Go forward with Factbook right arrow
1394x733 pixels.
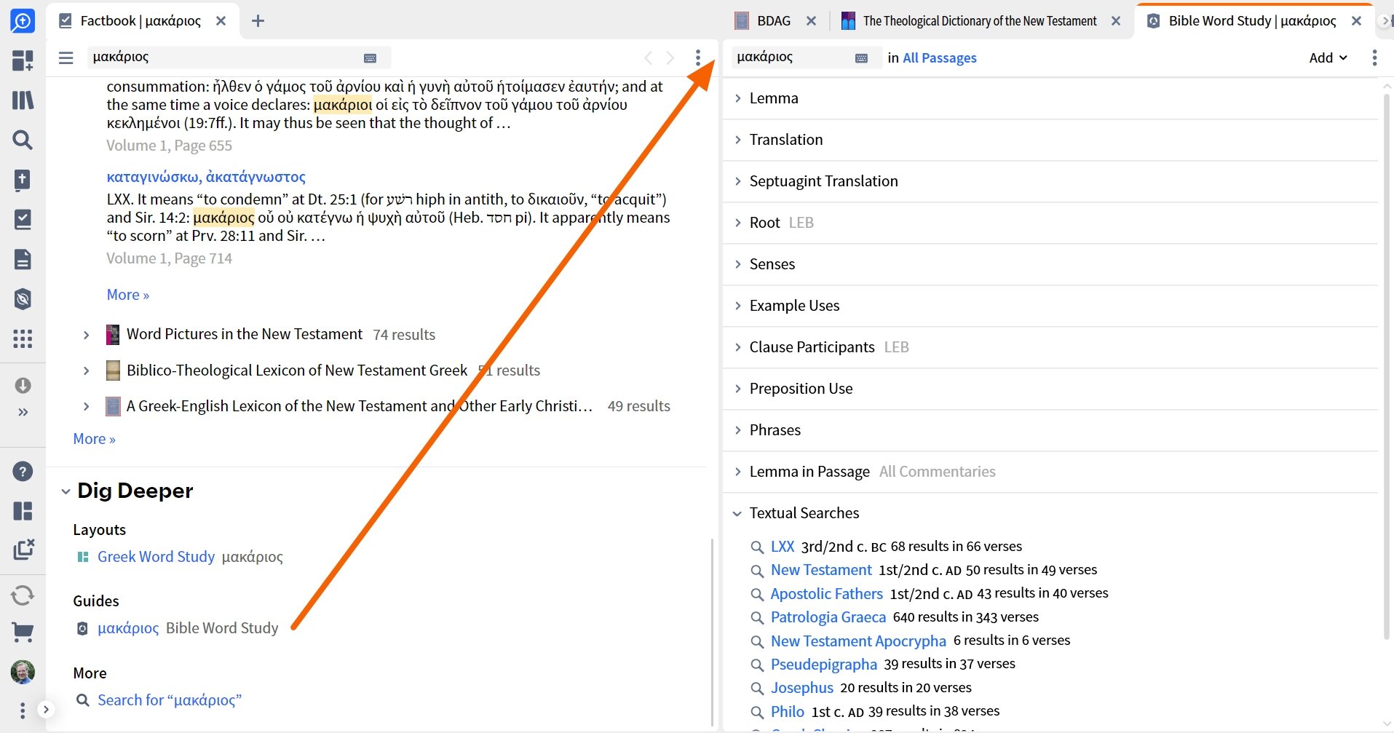tap(670, 58)
